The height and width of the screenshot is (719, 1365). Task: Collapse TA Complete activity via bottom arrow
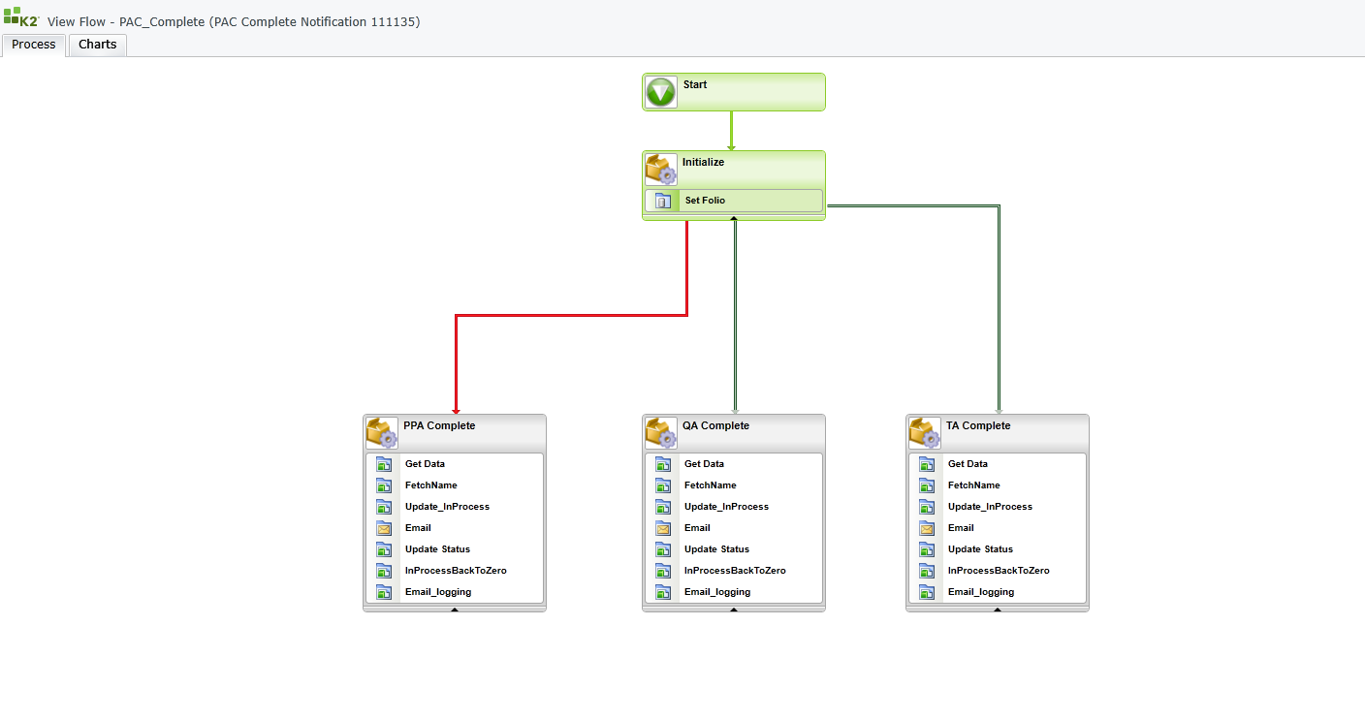998,610
